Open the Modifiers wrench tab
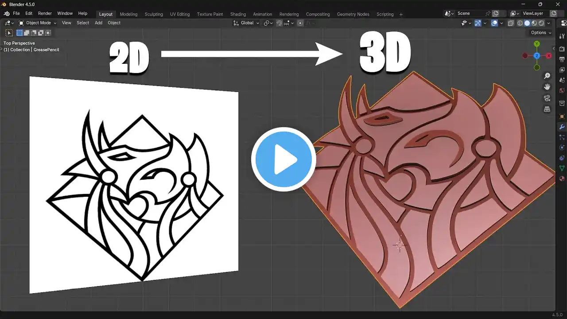567x319 pixels. pos(562,127)
